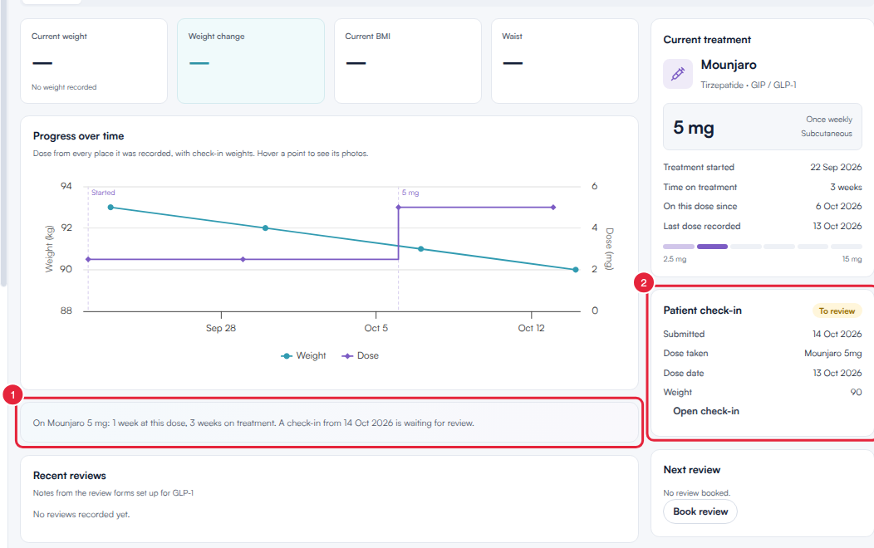Click the Sep 28 label on chart axis
Viewport: 874px width, 548px height.
[221, 328]
